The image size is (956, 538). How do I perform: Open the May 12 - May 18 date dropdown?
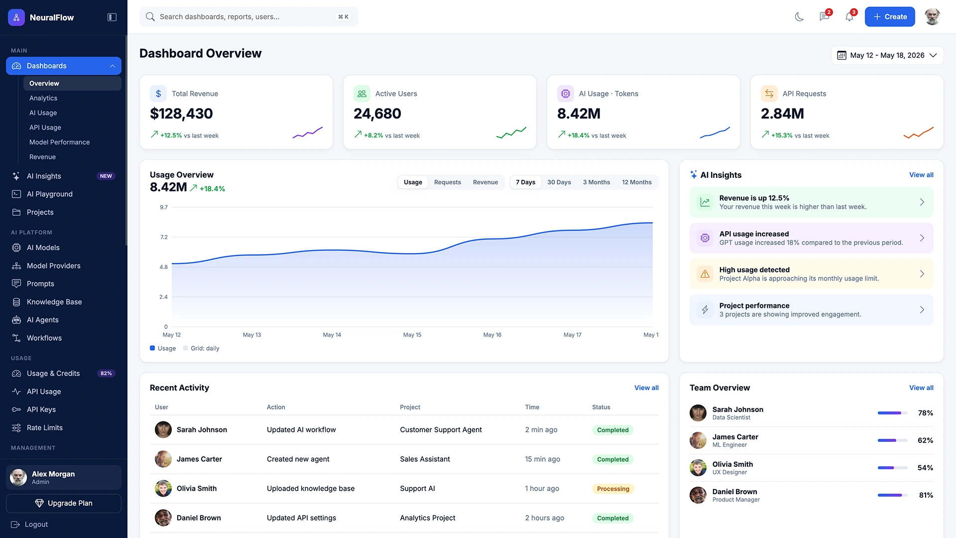pos(887,55)
